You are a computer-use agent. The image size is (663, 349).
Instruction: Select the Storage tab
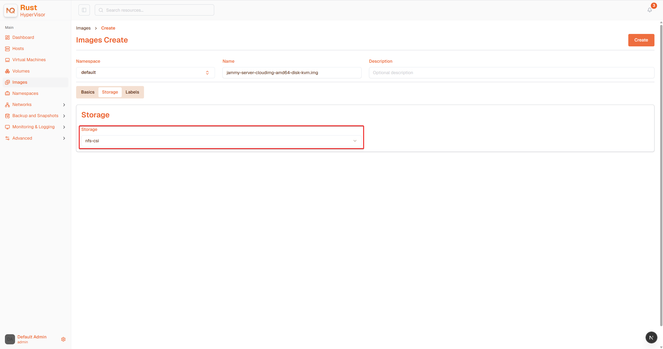tap(110, 92)
